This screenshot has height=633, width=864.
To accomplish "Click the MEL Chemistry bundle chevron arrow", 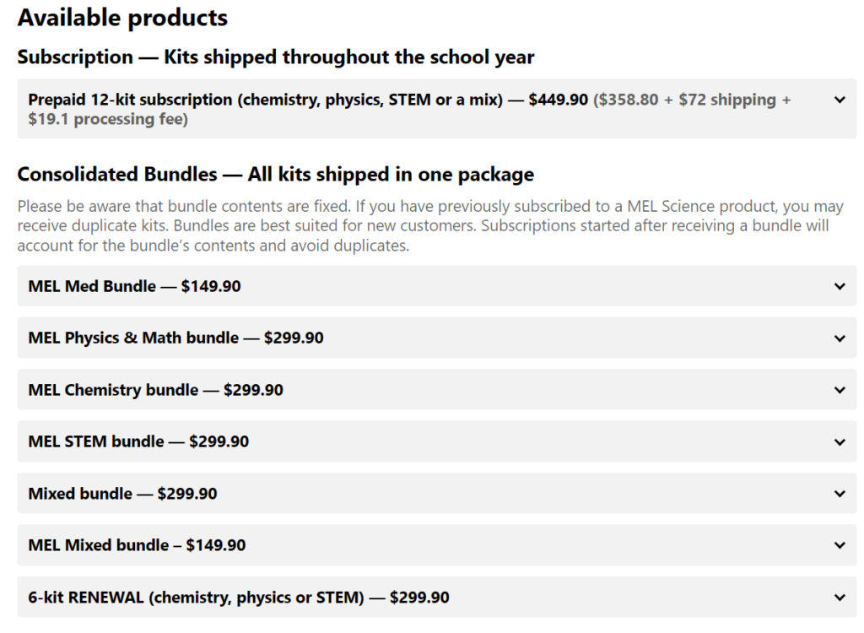I will 840,390.
